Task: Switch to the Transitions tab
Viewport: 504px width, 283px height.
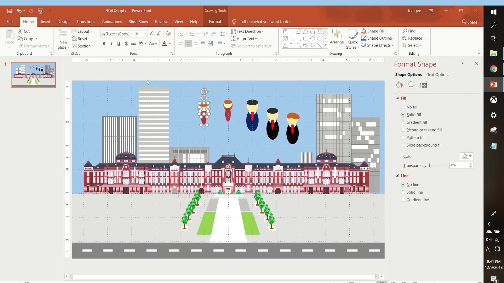Action: click(86, 22)
